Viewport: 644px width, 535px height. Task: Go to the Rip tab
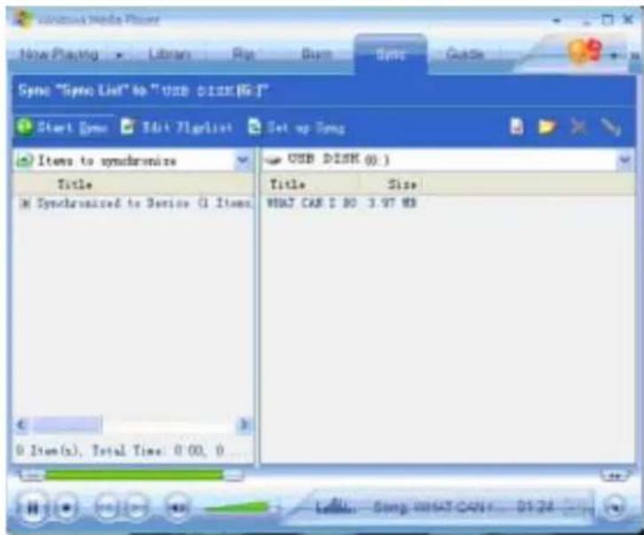(x=244, y=54)
